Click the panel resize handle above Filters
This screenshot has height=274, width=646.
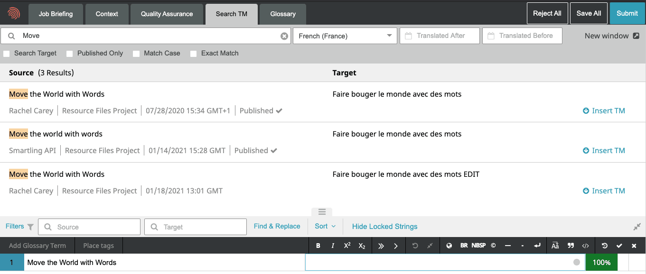[x=322, y=212]
